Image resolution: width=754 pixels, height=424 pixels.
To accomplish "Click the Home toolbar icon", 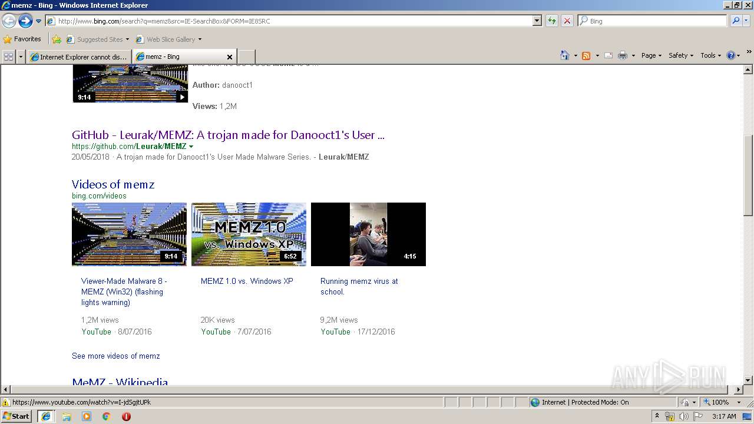I will (565, 55).
